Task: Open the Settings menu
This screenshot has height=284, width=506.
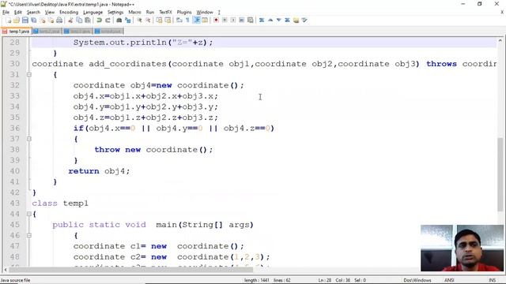Action: point(115,13)
